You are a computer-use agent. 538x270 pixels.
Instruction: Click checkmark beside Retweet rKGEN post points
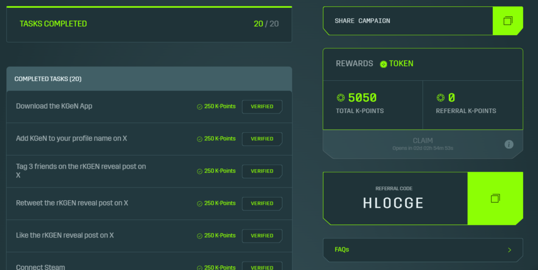(199, 203)
